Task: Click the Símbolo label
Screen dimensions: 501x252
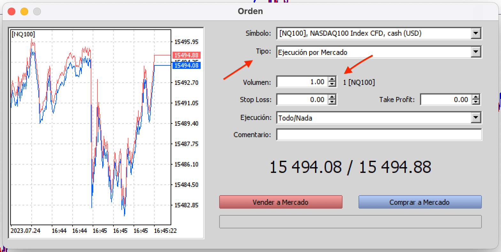Action: [x=258, y=33]
